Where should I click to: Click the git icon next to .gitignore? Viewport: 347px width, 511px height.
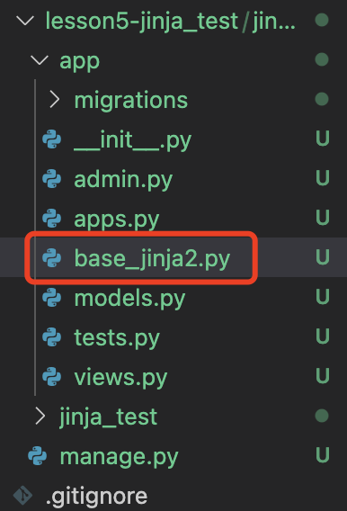[x=22, y=496]
